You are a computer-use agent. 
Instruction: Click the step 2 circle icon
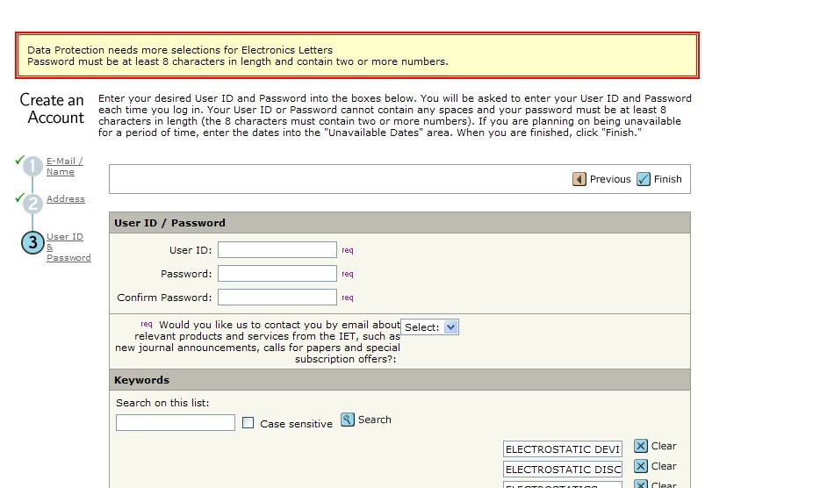pyautogui.click(x=32, y=204)
